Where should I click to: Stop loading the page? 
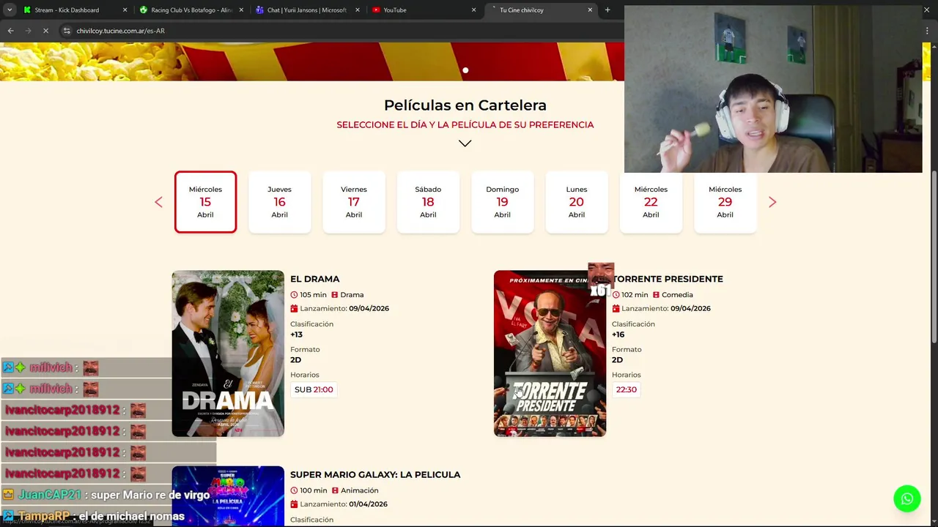(45, 31)
